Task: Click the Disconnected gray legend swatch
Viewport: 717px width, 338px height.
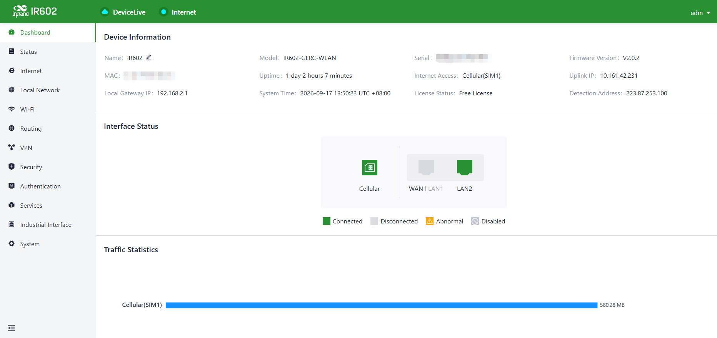Action: point(374,221)
